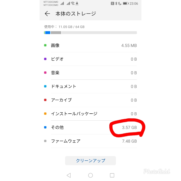Open the インストールパッケージ row
Screen dimensions: 181x181
[x=90, y=114]
